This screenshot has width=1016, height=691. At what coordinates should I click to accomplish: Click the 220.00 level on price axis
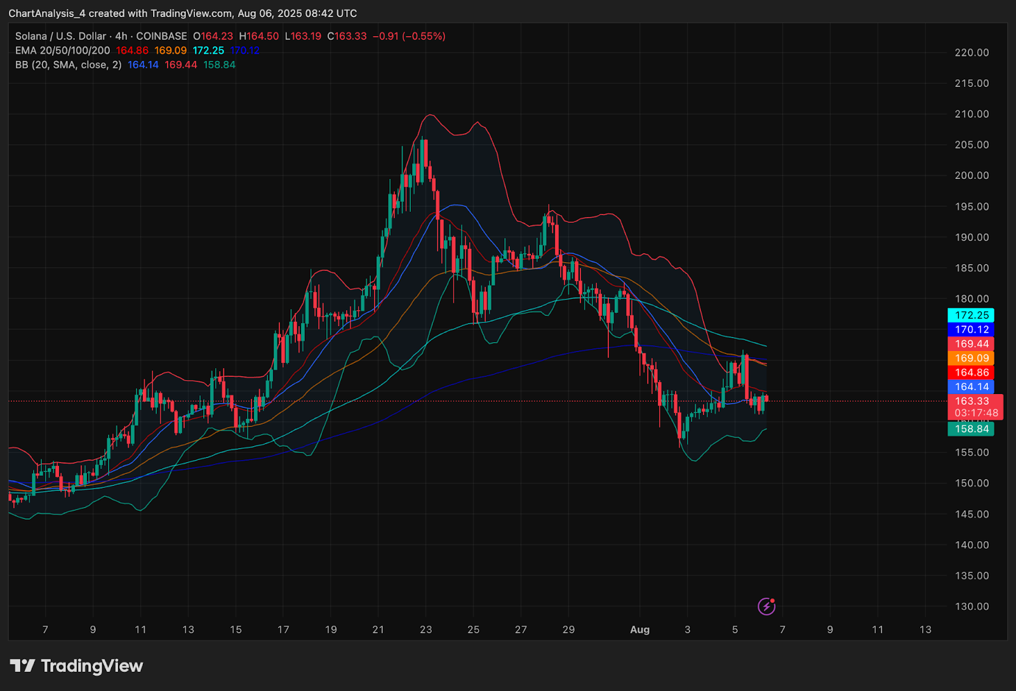tap(972, 53)
